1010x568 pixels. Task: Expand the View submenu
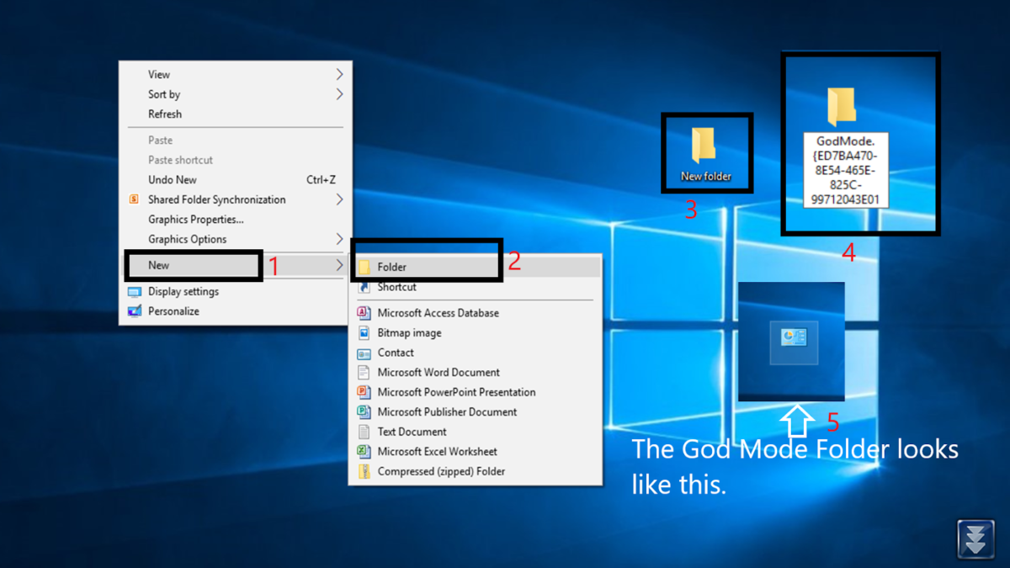pos(158,74)
